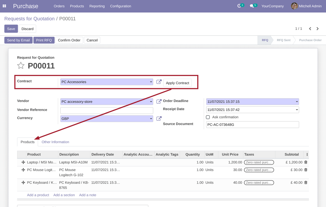Click the Confirm Order button

(x=69, y=40)
